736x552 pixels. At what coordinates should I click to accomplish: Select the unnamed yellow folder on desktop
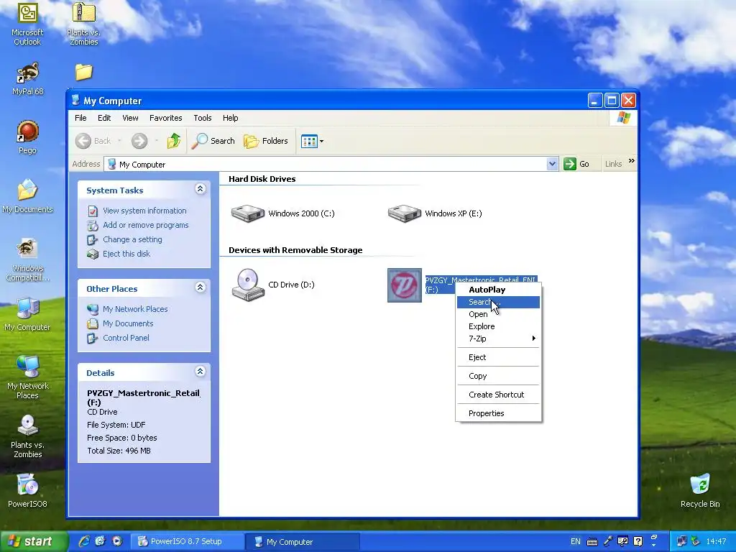click(x=83, y=72)
